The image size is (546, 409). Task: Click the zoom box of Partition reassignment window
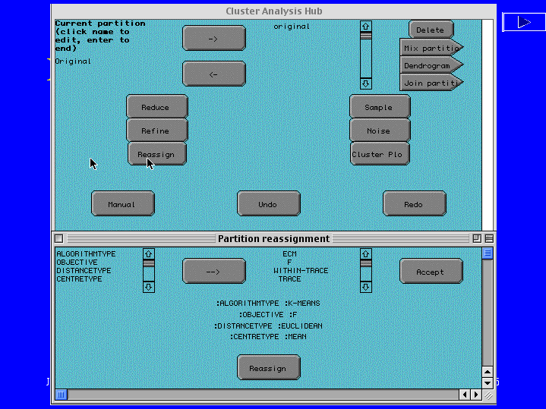coord(477,238)
